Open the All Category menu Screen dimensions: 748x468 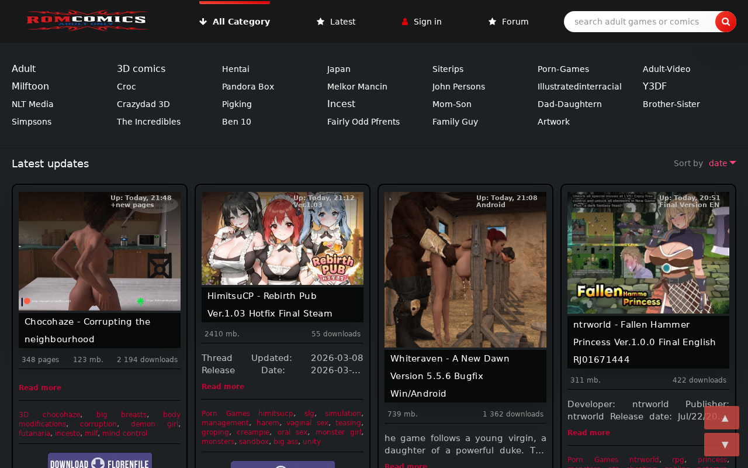click(234, 22)
